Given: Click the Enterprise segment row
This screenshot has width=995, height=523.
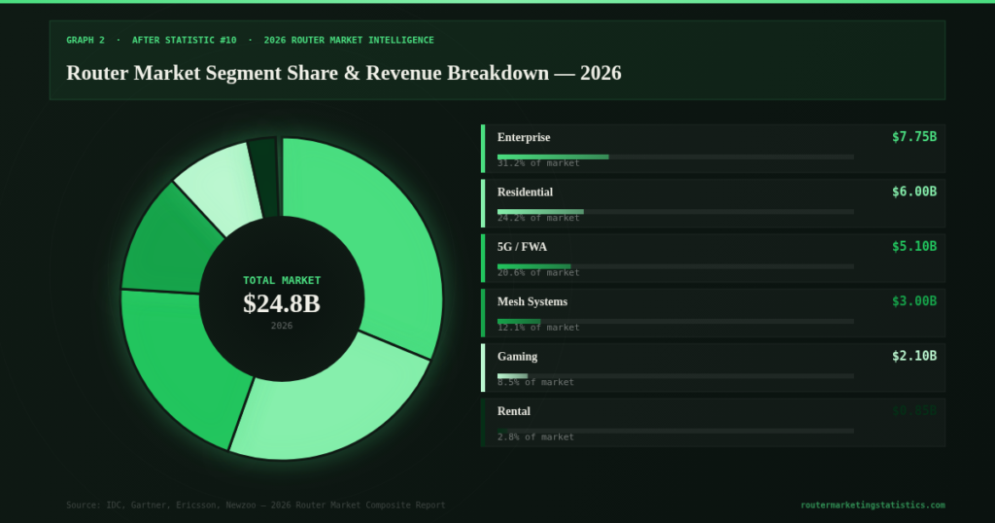Looking at the screenshot, I should point(713,149).
